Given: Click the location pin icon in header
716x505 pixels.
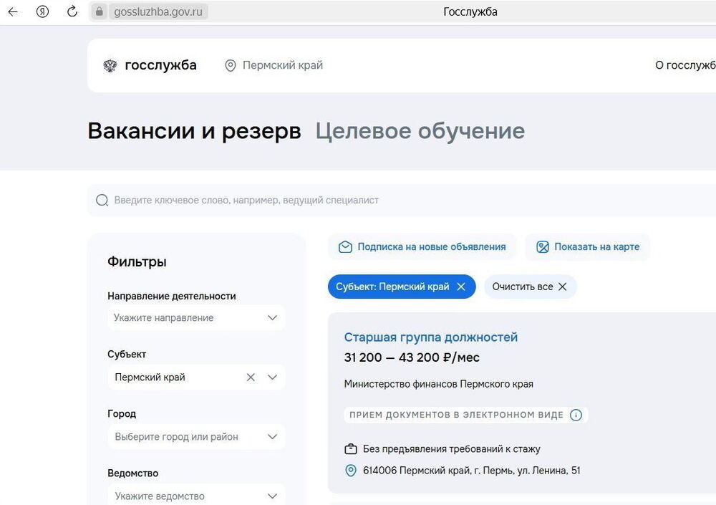Looking at the screenshot, I should tap(231, 65).
